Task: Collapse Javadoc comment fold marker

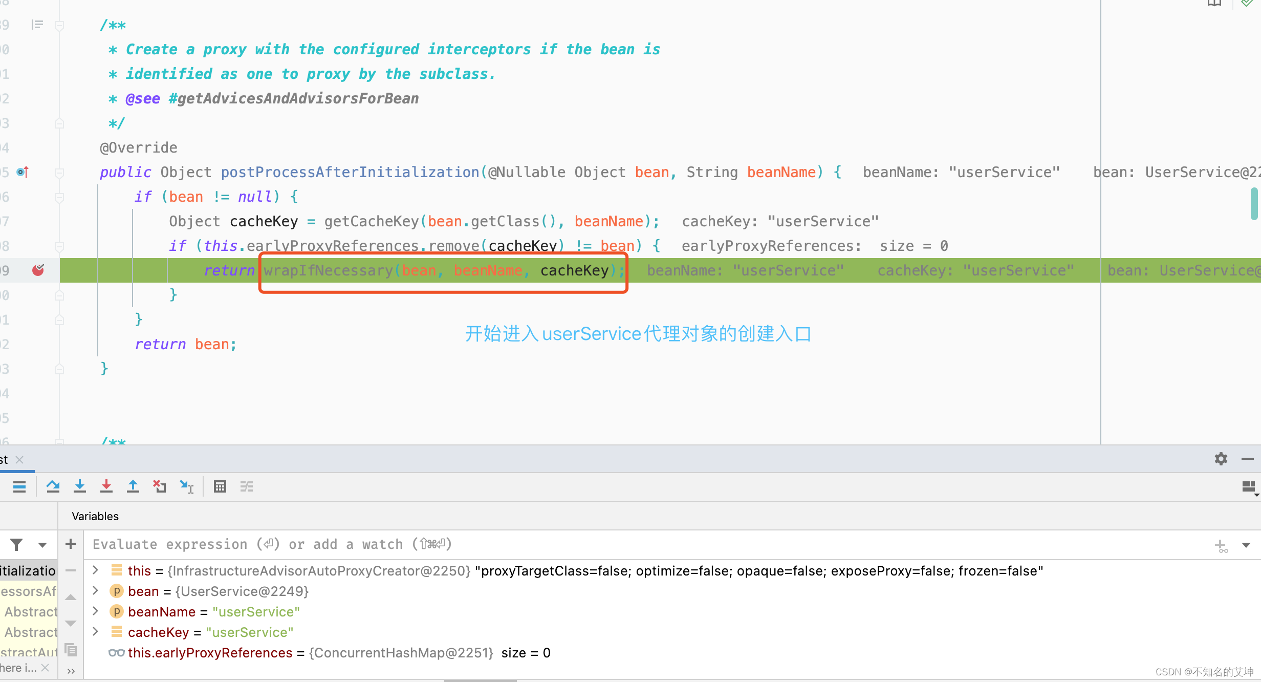Action: pyautogui.click(x=59, y=26)
